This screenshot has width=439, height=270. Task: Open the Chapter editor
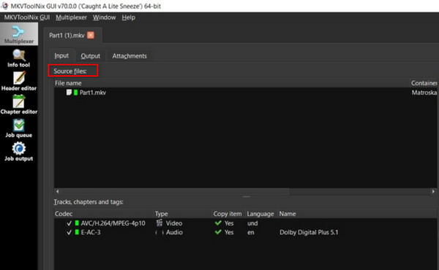[x=19, y=104]
